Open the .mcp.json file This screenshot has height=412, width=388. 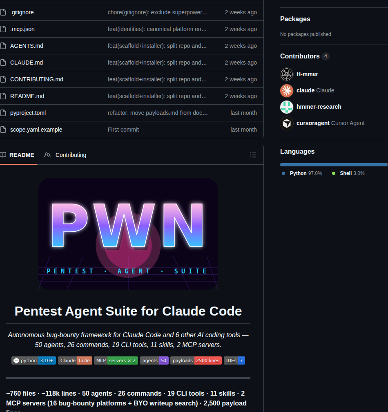coord(22,29)
